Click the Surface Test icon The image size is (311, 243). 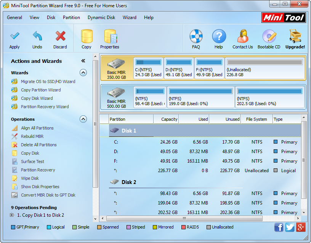pos(14,161)
